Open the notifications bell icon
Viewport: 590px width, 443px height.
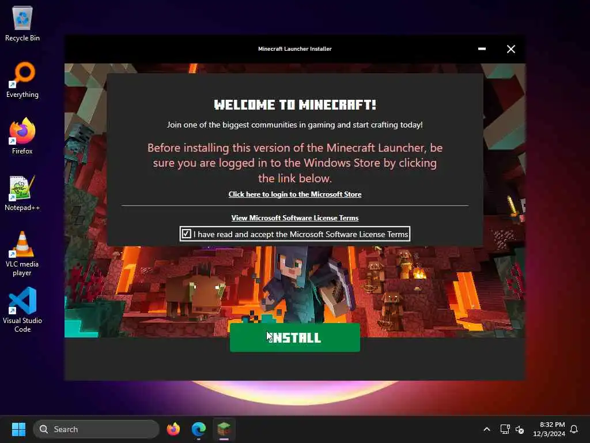(574, 429)
